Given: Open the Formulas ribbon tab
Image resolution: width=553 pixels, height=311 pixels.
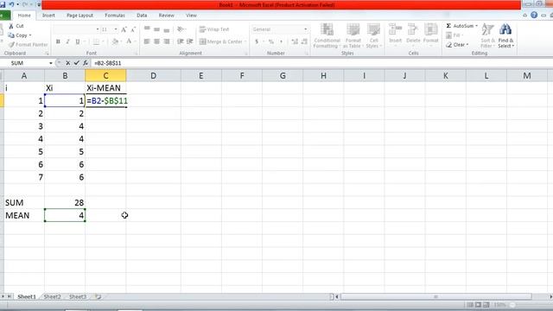Looking at the screenshot, I should pos(115,16).
